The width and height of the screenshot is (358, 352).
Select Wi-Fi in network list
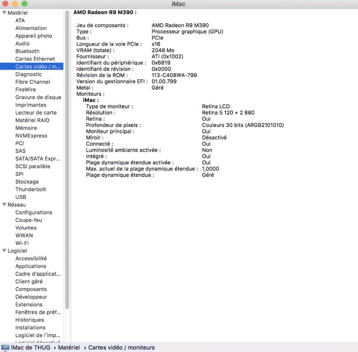[22, 243]
